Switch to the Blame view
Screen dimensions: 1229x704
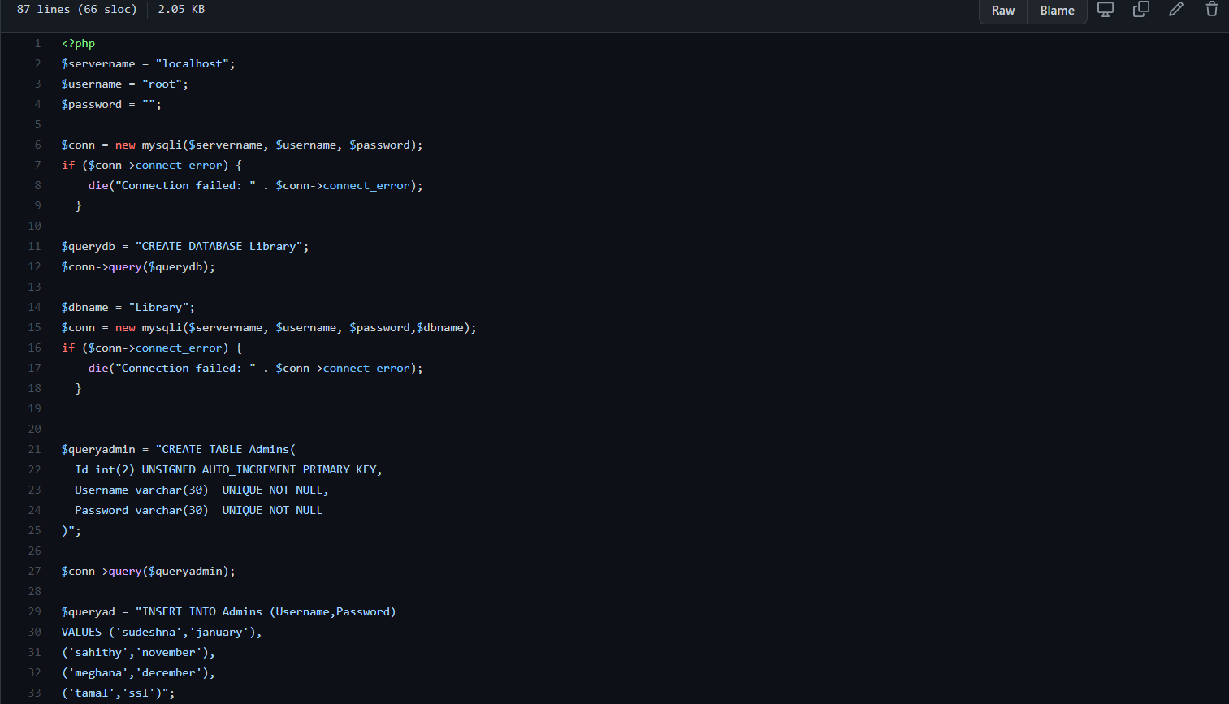tap(1057, 11)
